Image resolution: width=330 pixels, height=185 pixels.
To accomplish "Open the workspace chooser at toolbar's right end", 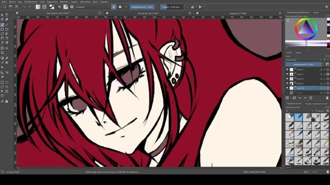I will pos(327,7).
